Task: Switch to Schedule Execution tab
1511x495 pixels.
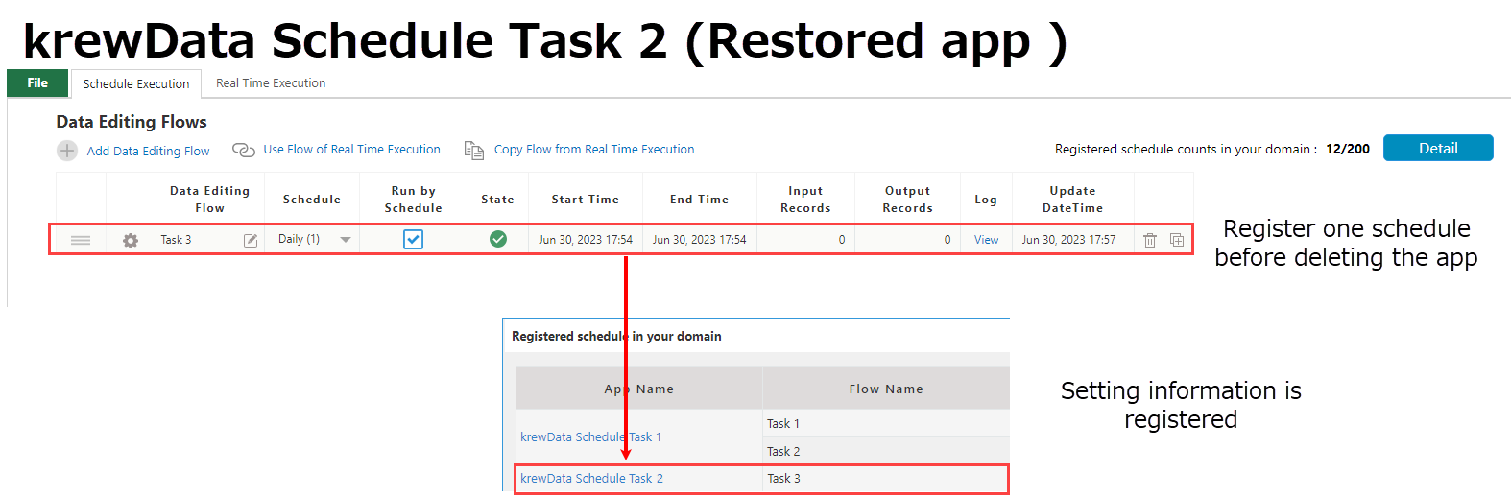Action: click(x=136, y=84)
